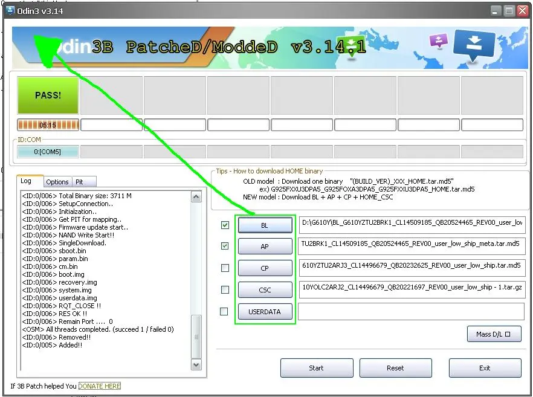Enable the CSC checkbox
The height and width of the screenshot is (397, 533).
click(x=225, y=289)
